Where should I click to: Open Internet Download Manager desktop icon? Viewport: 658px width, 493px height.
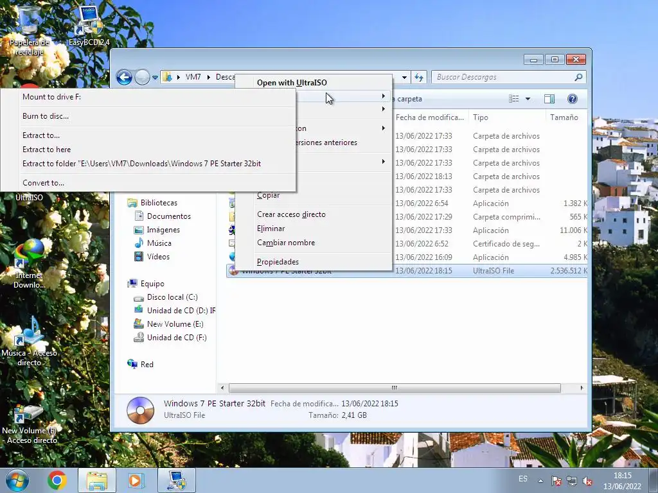click(29, 264)
